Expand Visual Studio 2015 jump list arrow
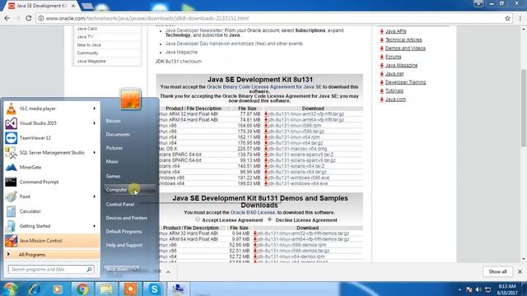The image size is (527, 296). point(95,123)
